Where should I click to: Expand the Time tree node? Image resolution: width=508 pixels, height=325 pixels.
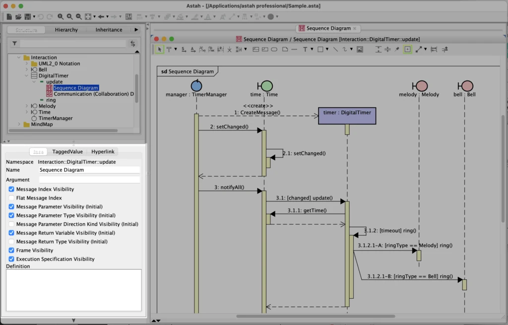pos(27,112)
